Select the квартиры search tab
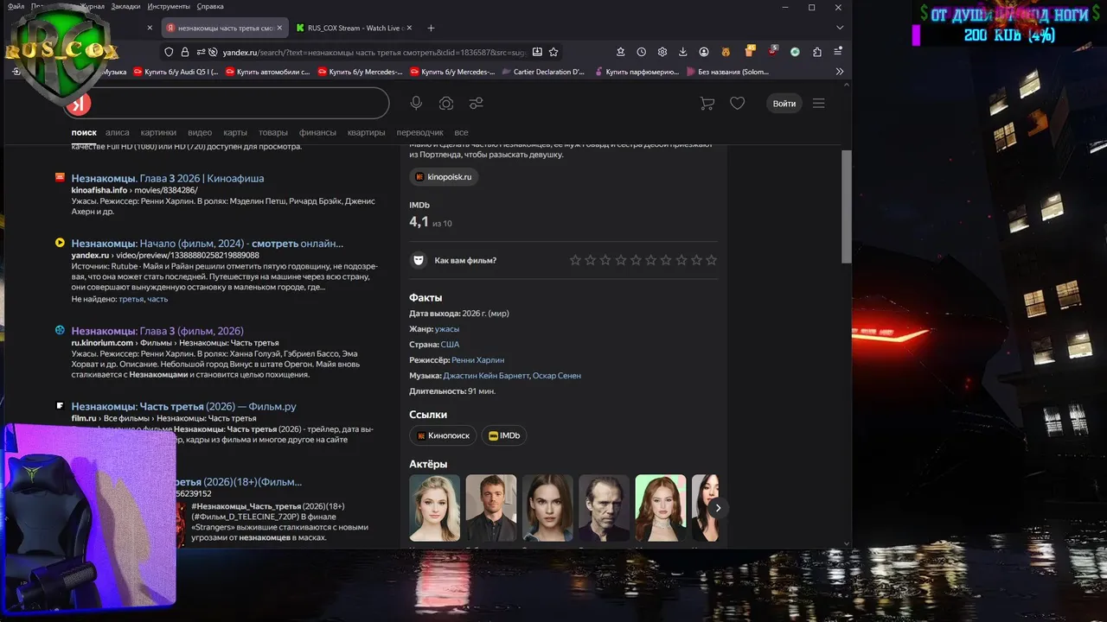This screenshot has width=1107, height=622. coord(366,132)
